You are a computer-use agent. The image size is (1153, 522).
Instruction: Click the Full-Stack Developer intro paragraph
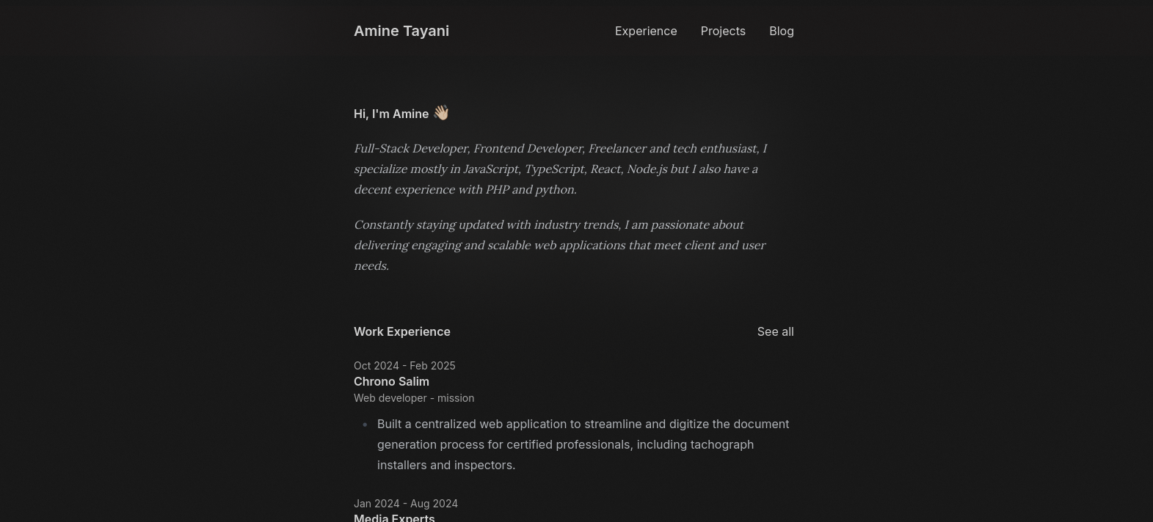559,169
